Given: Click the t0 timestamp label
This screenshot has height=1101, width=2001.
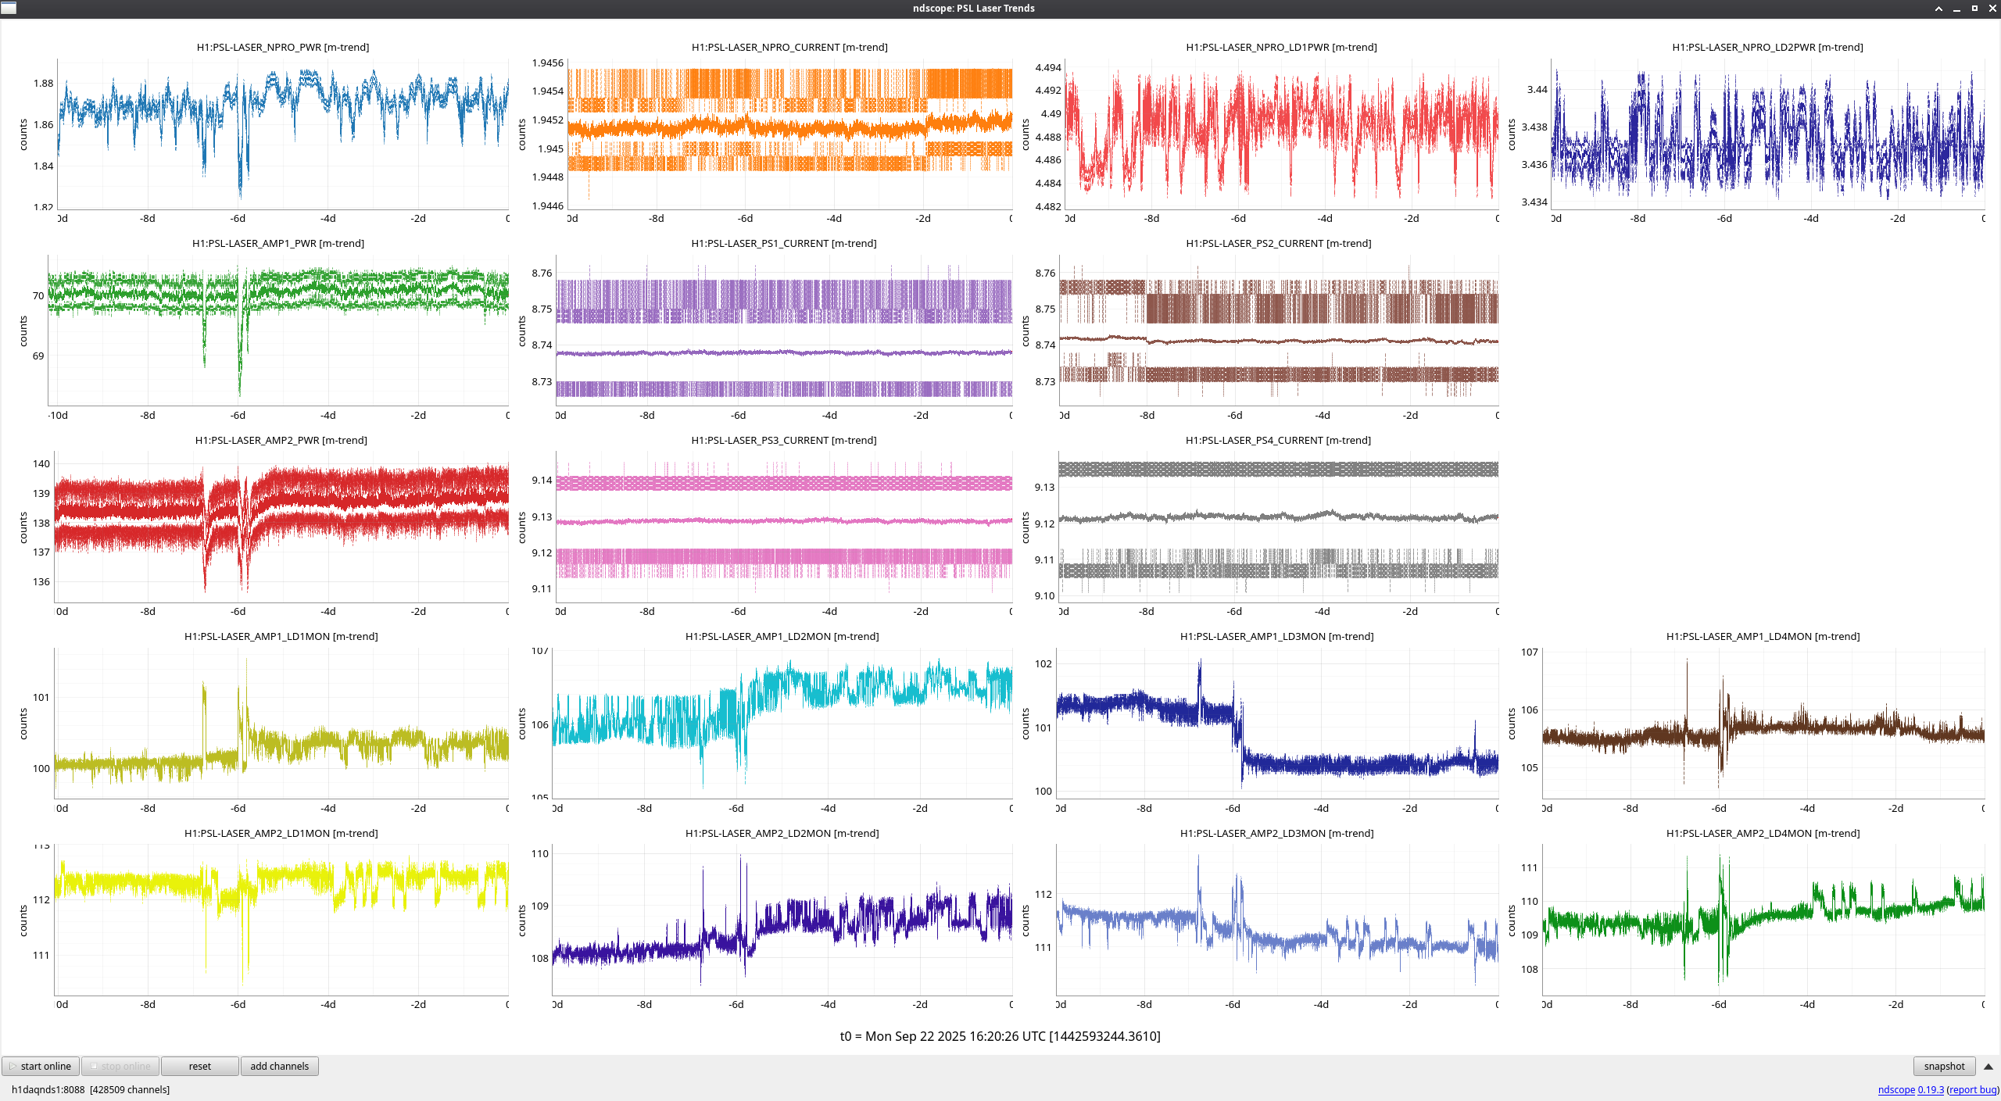Looking at the screenshot, I should [1000, 1036].
